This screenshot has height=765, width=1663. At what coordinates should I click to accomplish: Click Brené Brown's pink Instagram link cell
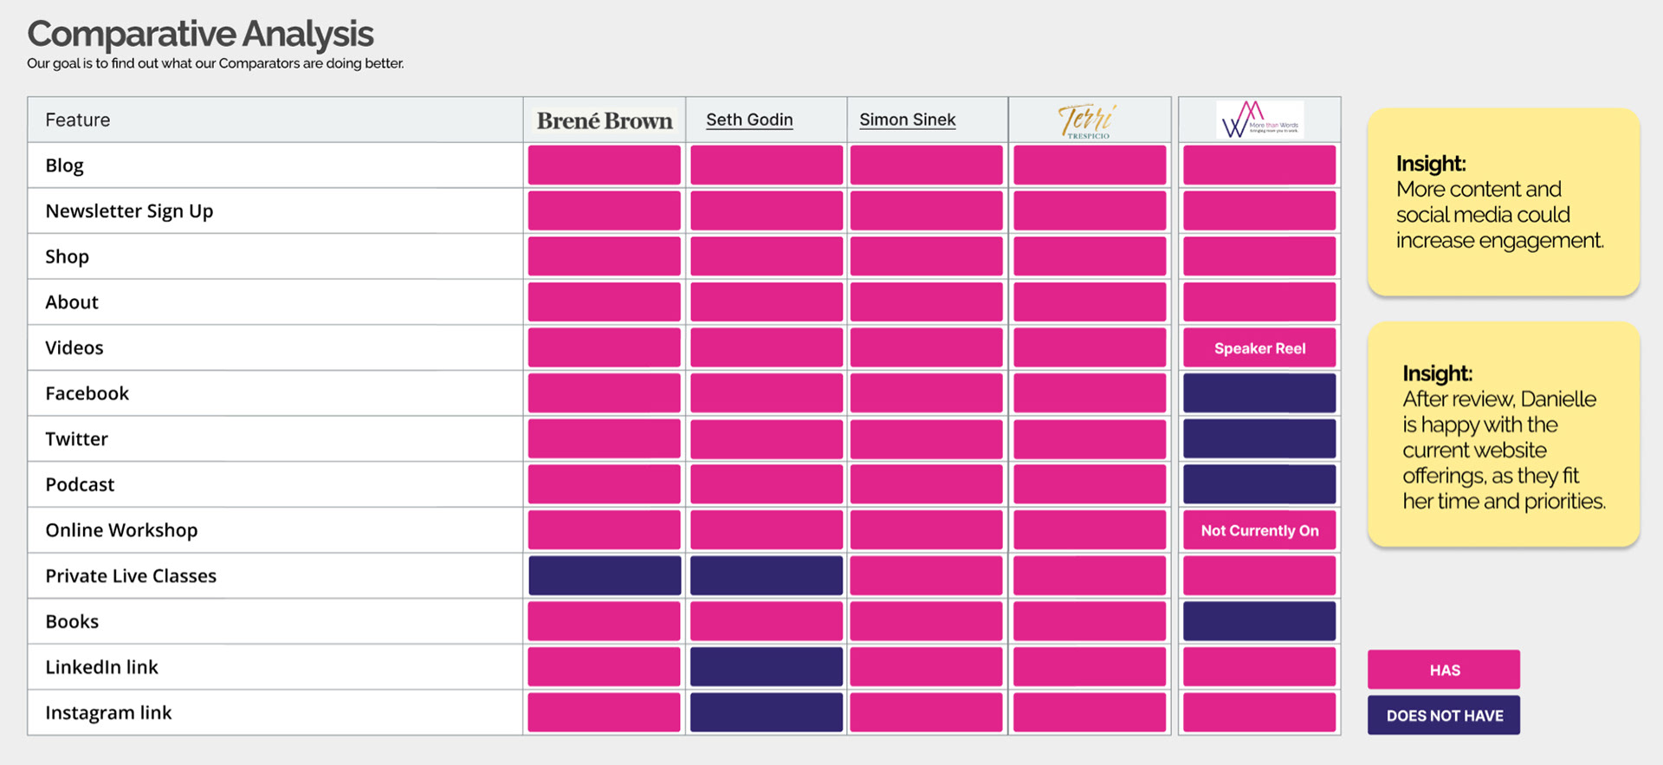(605, 712)
